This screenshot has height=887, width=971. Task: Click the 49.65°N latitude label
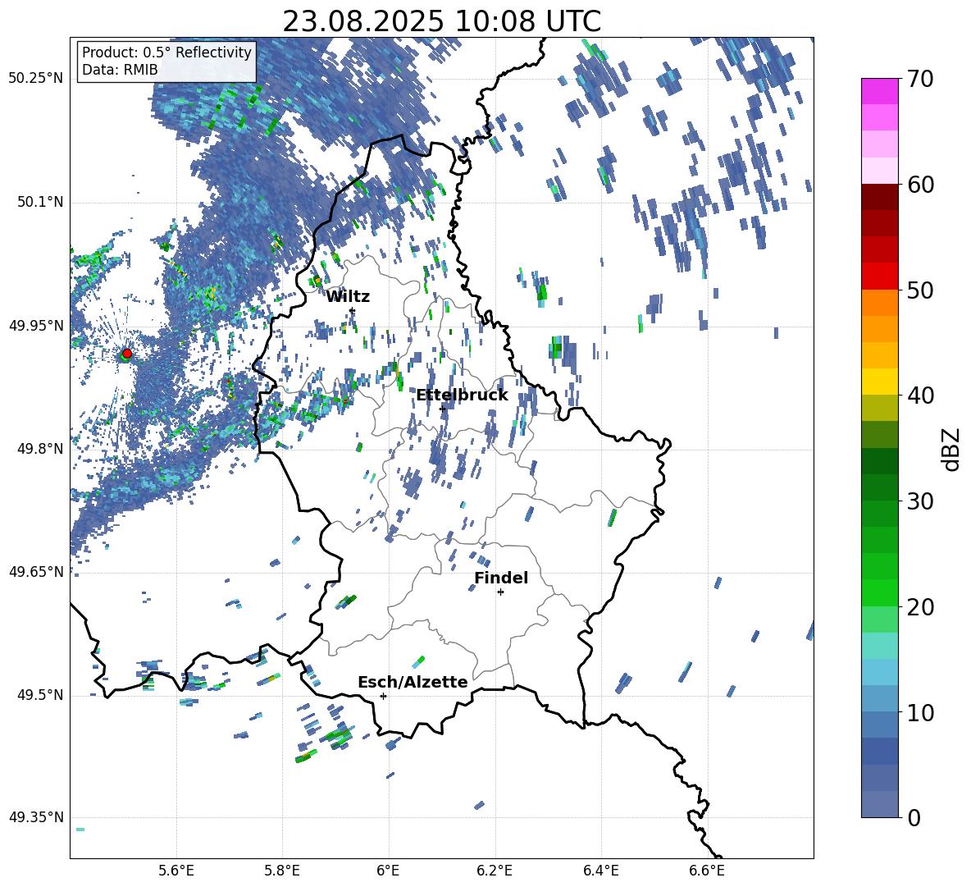click(x=36, y=572)
